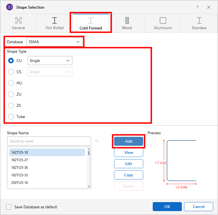Select the Hot Rolled I-beam icon
The image size is (218, 215).
55,20
